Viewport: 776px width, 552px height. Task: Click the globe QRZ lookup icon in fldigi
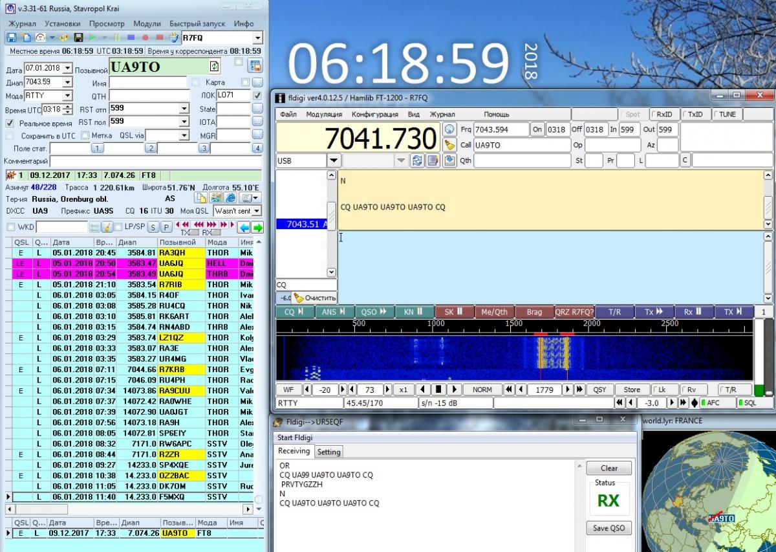tap(450, 129)
